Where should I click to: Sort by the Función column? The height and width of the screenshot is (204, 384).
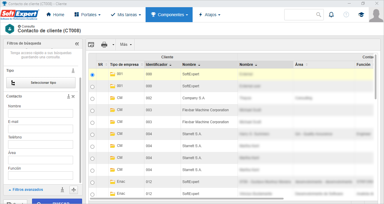(365, 65)
